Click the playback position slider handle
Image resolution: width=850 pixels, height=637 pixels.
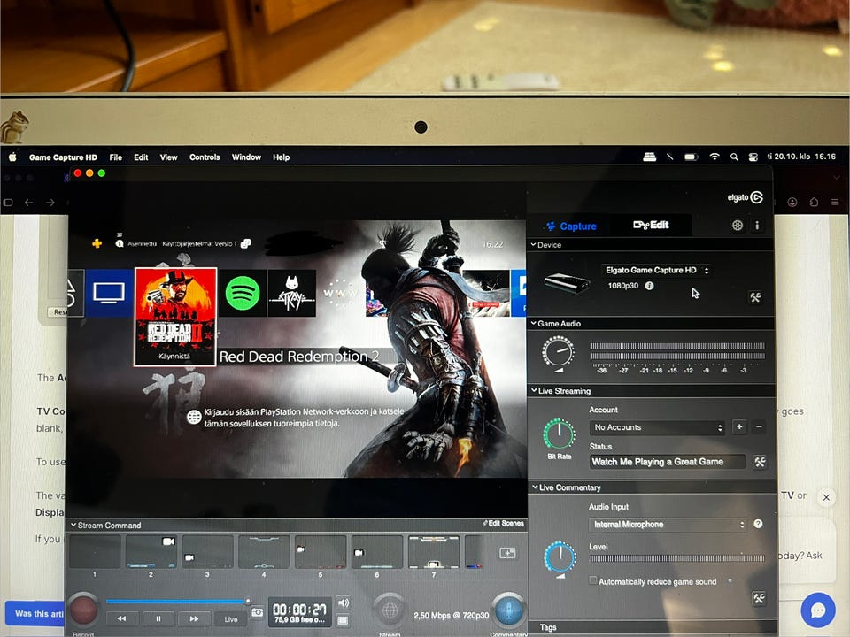pyautogui.click(x=248, y=602)
